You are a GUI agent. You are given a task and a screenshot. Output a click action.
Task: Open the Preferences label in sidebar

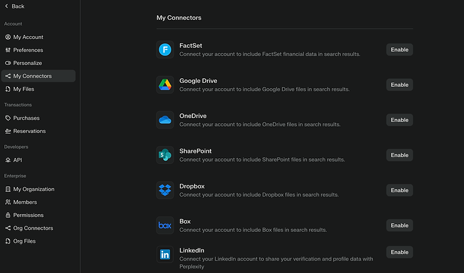point(28,50)
